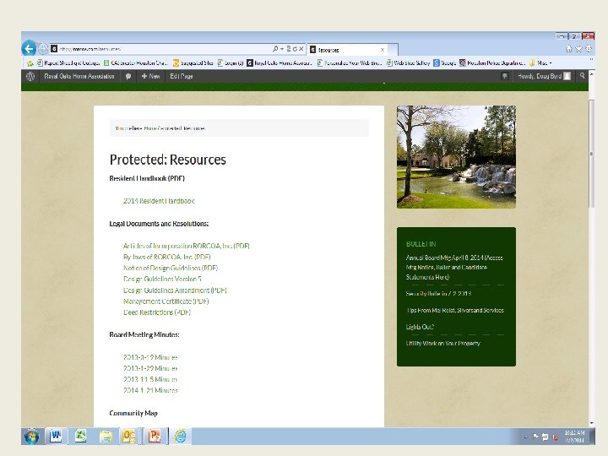Viewport: 608px width, 456px height.
Task: Click the waterfall landscape photo
Action: pos(456,157)
